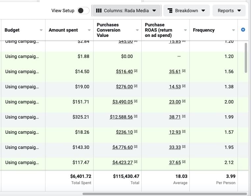Toggle the View Setup switch
Screen dimensions: 251x196
pos(83,11)
